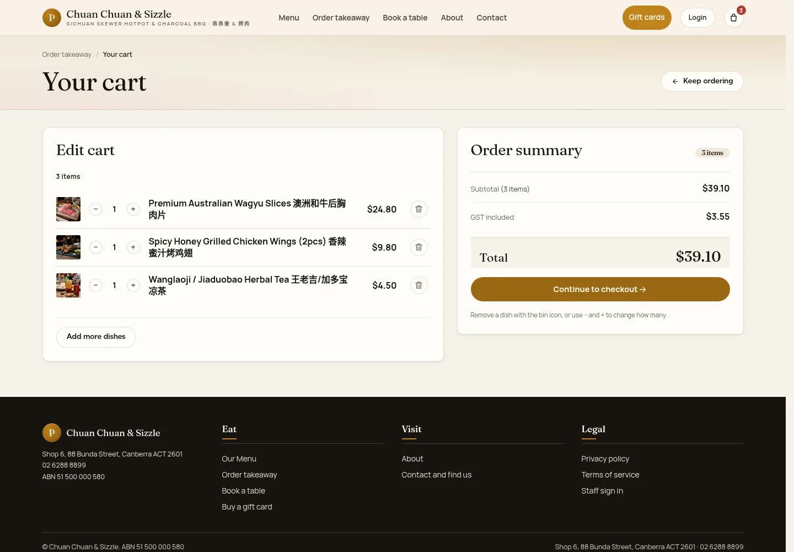Decrease Chicken Wings quantity with minus
Viewport: 794px width, 552px height.
click(96, 247)
